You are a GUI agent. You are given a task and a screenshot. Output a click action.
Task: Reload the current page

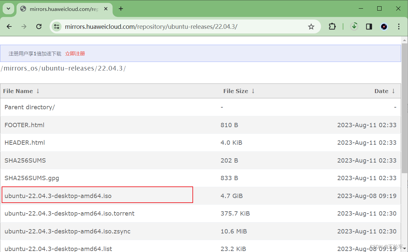[x=39, y=26]
